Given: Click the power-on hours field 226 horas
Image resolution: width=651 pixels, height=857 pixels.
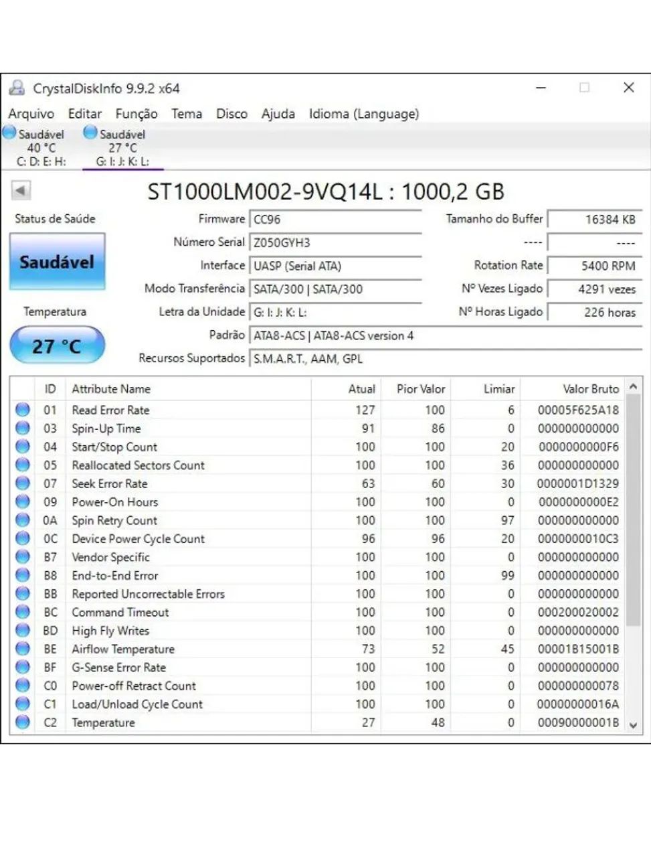Looking at the screenshot, I should [x=595, y=312].
